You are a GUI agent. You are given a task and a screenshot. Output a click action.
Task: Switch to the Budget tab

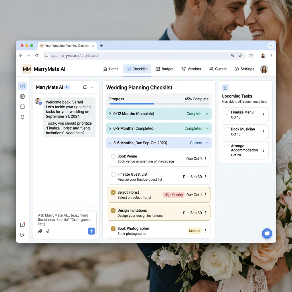pyautogui.click(x=165, y=69)
